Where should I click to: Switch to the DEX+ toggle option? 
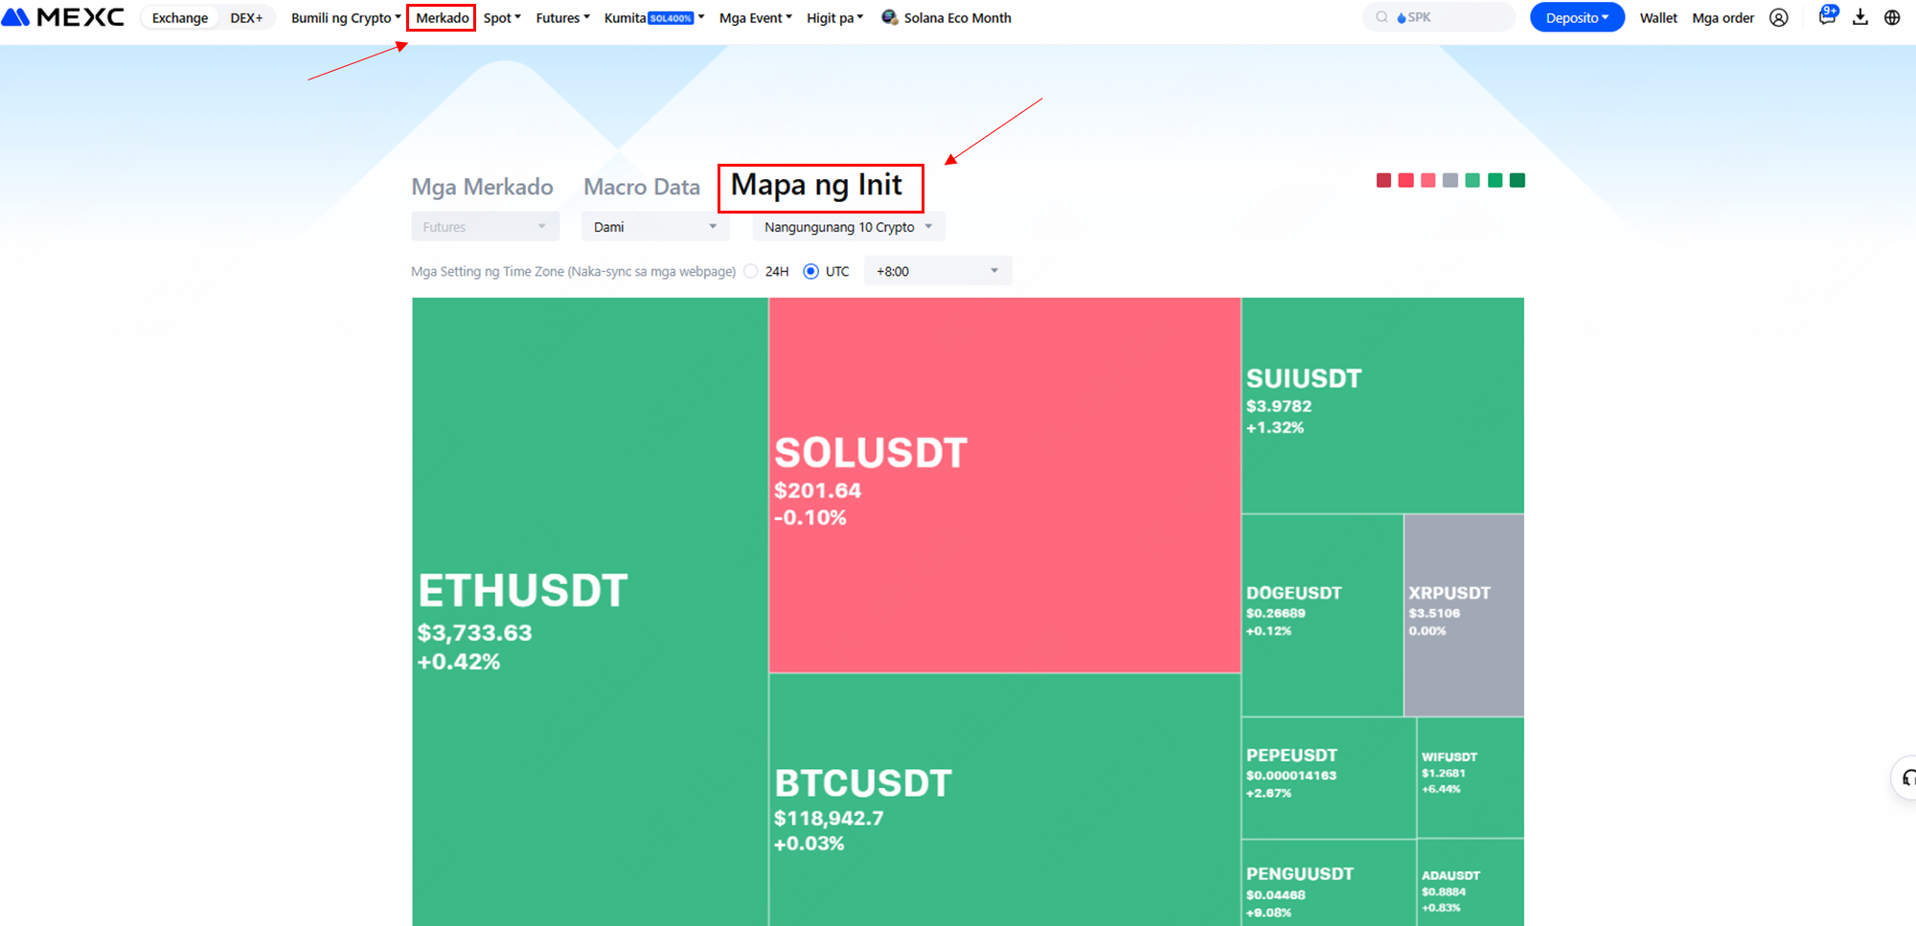(246, 18)
